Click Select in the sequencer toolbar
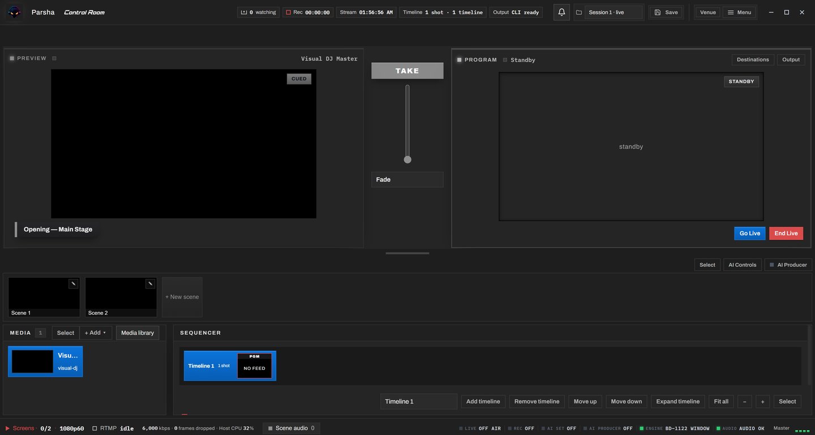 click(x=787, y=402)
